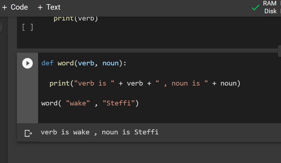Click the output text verb is wake , noun is Steffi
The image size is (281, 163).
click(x=100, y=132)
